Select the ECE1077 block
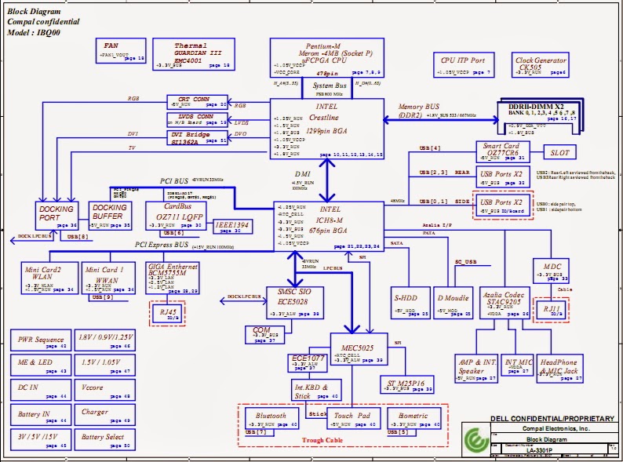The image size is (623, 462). [x=308, y=363]
